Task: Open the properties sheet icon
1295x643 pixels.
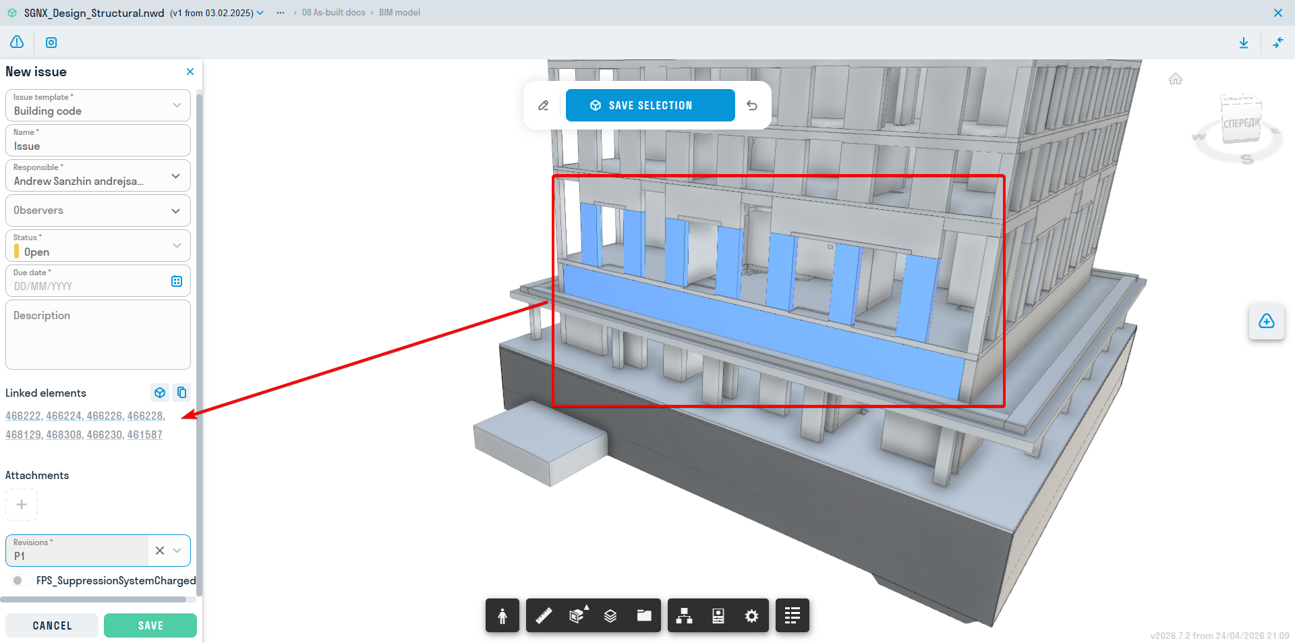Action: [x=718, y=615]
